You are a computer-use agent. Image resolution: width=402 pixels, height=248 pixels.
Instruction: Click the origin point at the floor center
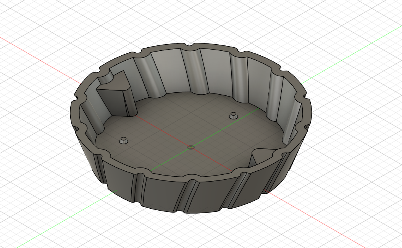pyautogui.click(x=191, y=147)
